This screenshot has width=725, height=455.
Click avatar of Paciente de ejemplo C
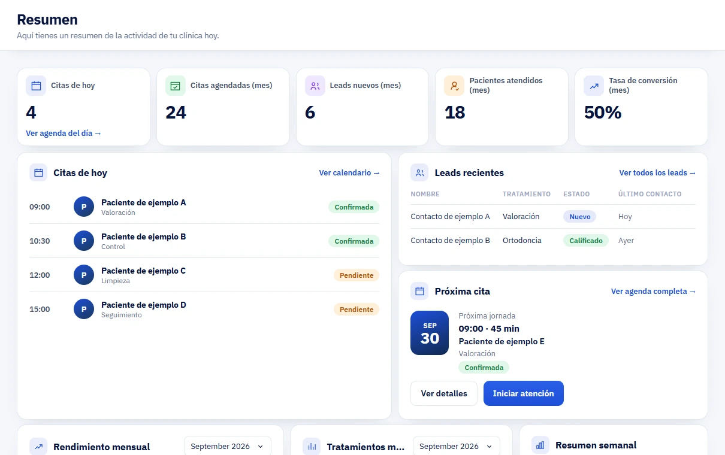pyautogui.click(x=84, y=275)
